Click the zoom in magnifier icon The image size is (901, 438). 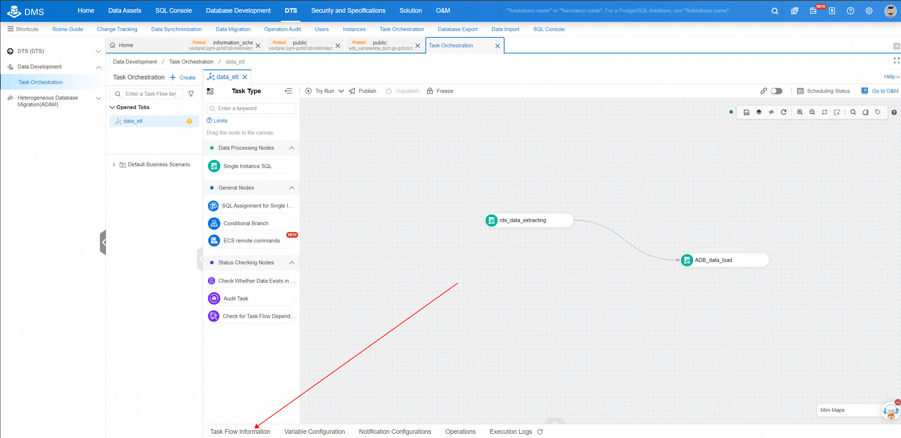pyautogui.click(x=800, y=112)
